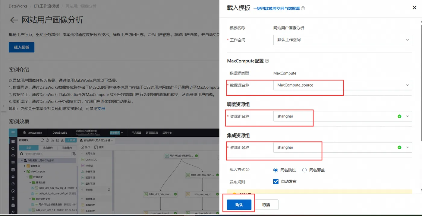Open the 数据源名称 dropdown showing MaxCompute_source
This screenshot has width=422, height=216.
pyautogui.click(x=342, y=85)
